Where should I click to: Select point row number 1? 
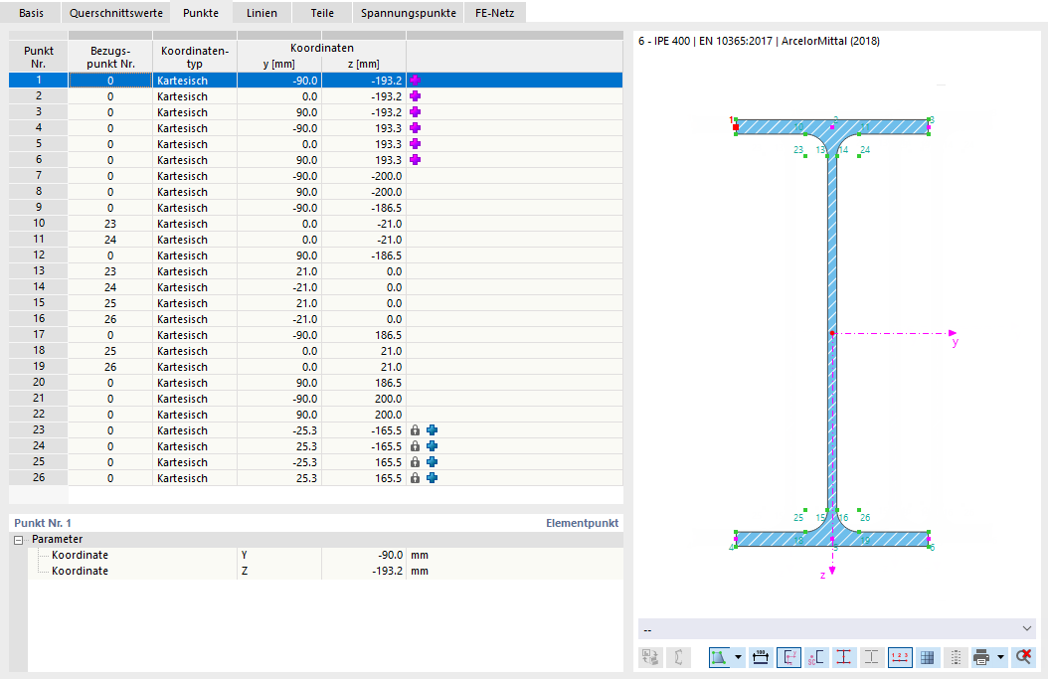pyautogui.click(x=38, y=81)
